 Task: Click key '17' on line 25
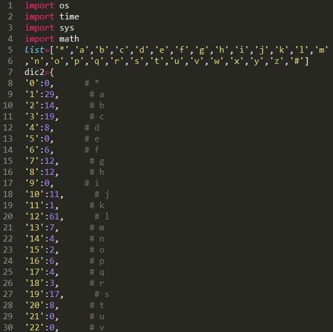pyautogui.click(x=34, y=272)
